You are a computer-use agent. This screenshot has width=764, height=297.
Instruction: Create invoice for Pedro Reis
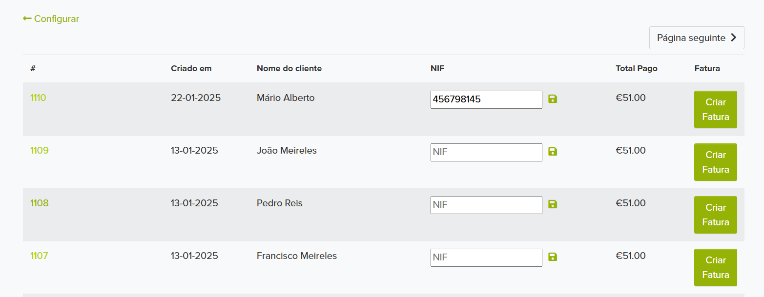[x=716, y=215]
